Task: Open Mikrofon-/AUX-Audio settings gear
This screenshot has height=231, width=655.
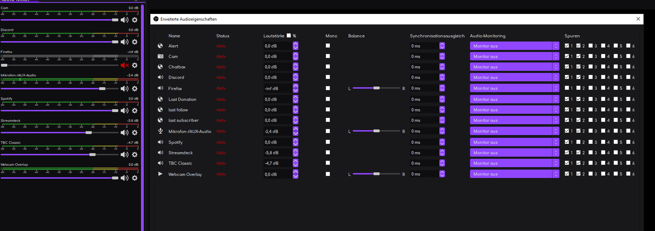Action: click(135, 89)
